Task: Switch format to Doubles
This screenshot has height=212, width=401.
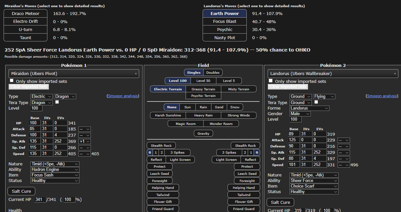Action: pos(213,72)
